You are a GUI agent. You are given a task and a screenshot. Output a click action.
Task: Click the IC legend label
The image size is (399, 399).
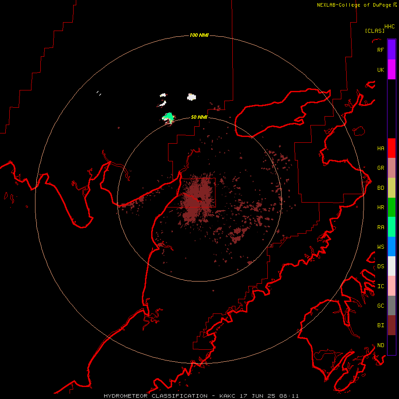point(380,286)
